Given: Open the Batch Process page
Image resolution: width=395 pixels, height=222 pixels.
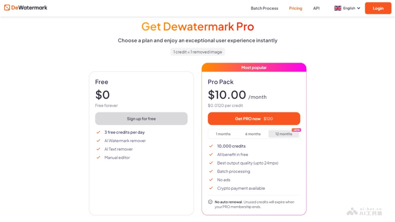Looking at the screenshot, I should pyautogui.click(x=264, y=8).
